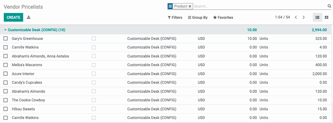
Task: Click the search magnifier icon
Action: pos(330,6)
